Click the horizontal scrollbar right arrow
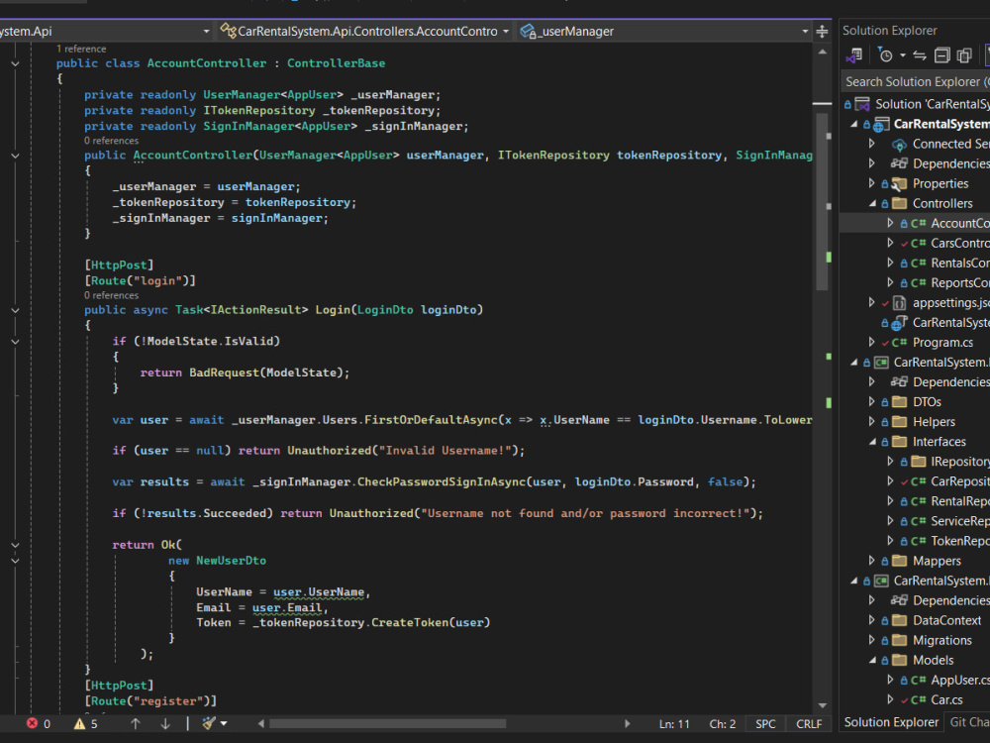Viewport: 990px width, 743px height. pos(627,724)
